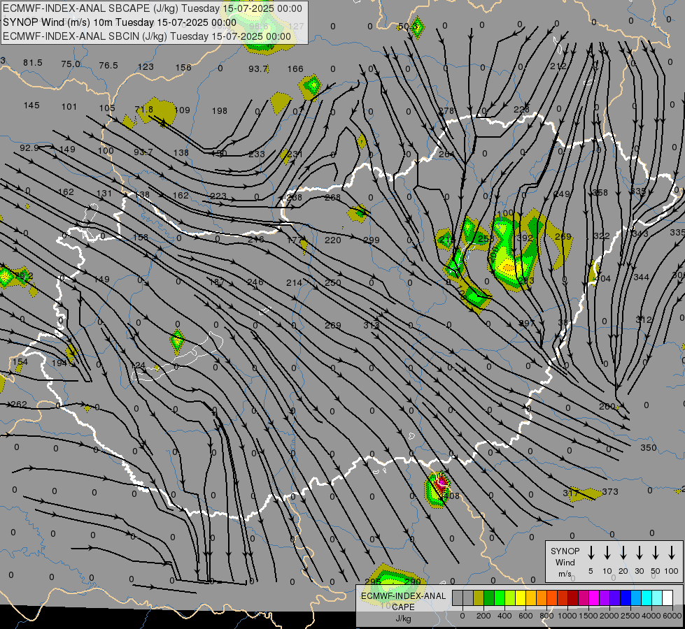
Task: Pick the dark maroon CAPE legend swatch
Action: click(573, 598)
